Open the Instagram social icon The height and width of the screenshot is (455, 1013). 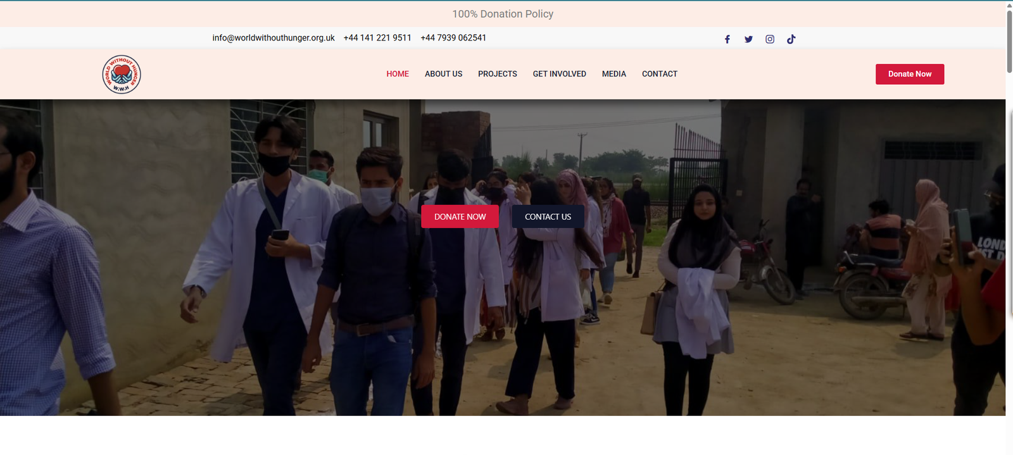point(770,39)
